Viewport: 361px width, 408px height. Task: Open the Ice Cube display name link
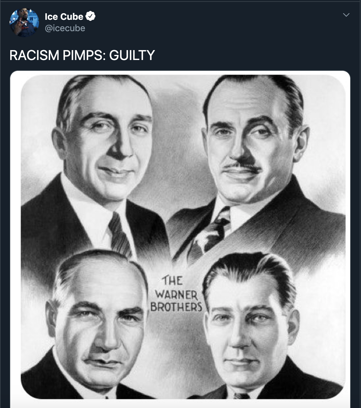[64, 16]
